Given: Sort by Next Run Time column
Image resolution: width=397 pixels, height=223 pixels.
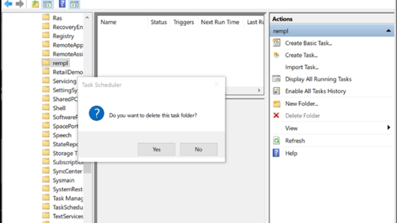Looking at the screenshot, I should pyautogui.click(x=220, y=22).
